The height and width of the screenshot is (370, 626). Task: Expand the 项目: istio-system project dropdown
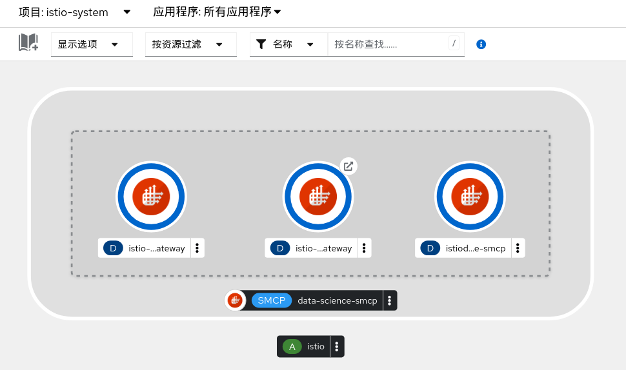tap(75, 12)
